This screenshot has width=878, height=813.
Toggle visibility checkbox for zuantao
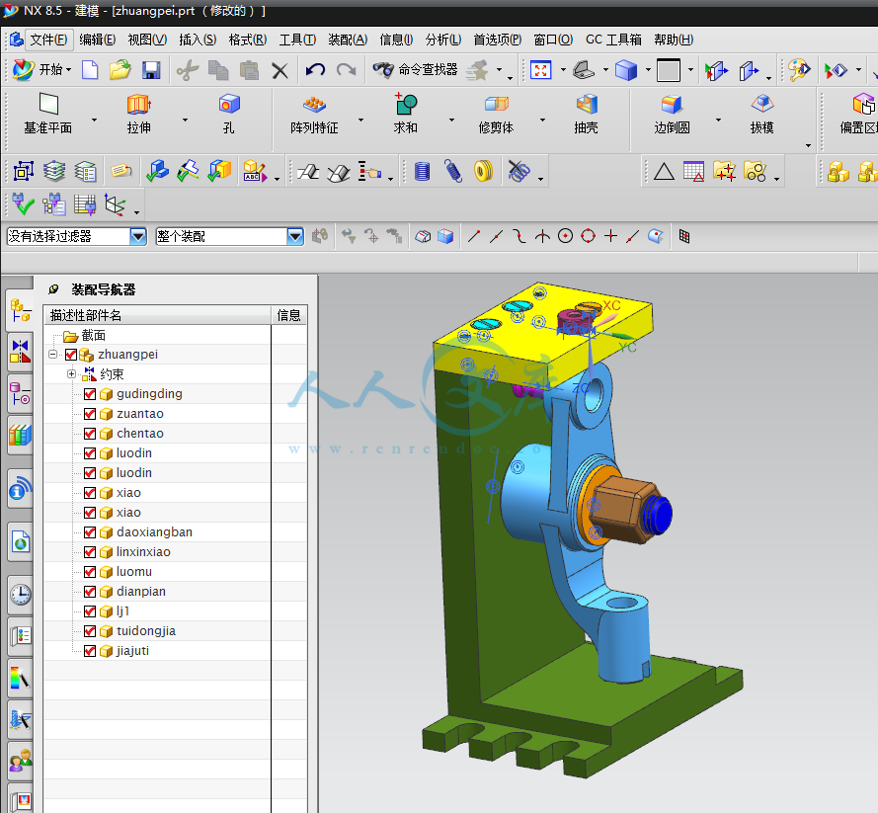click(90, 414)
